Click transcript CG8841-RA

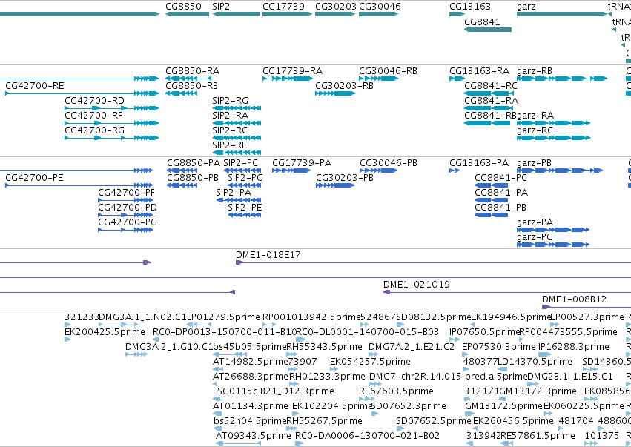point(489,108)
